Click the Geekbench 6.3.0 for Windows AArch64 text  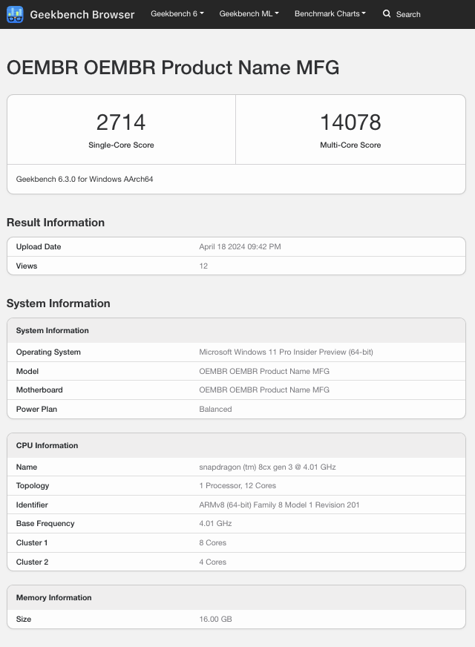85,179
